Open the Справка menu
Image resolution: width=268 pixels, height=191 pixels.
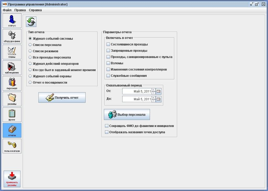35,10
